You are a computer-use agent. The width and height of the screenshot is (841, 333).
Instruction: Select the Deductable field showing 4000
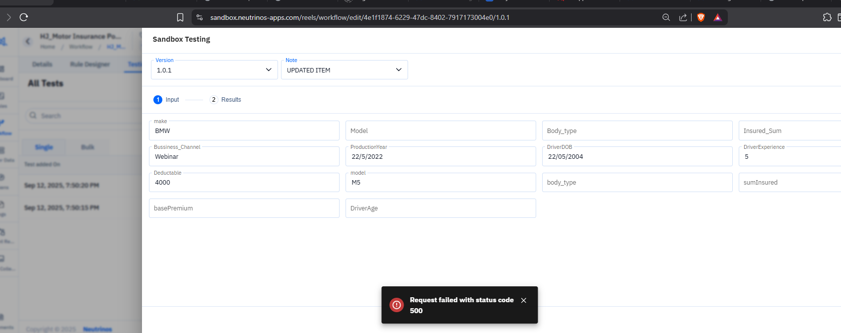[x=244, y=183]
